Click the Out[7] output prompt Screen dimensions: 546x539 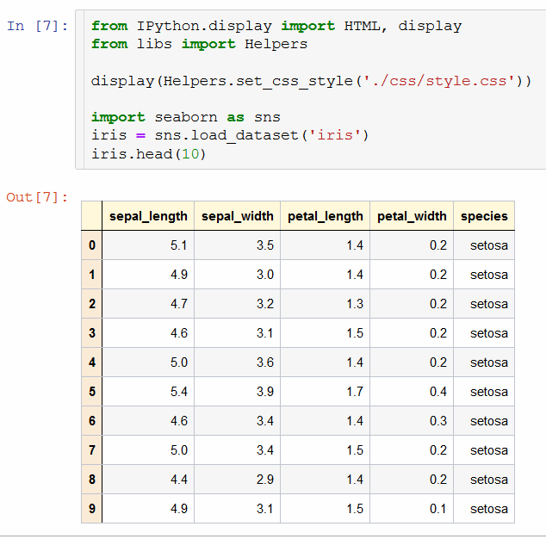click(37, 197)
